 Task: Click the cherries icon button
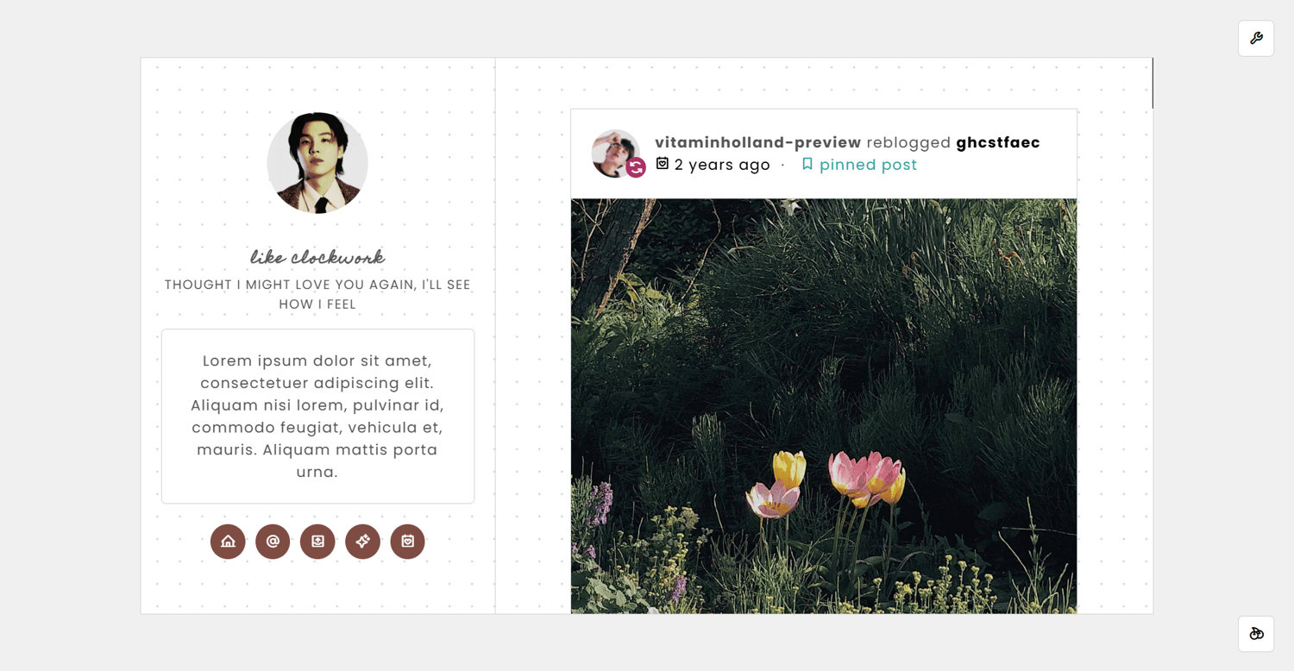point(1256,634)
